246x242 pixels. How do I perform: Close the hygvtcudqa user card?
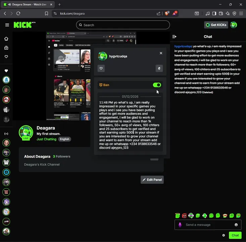click(x=161, y=53)
